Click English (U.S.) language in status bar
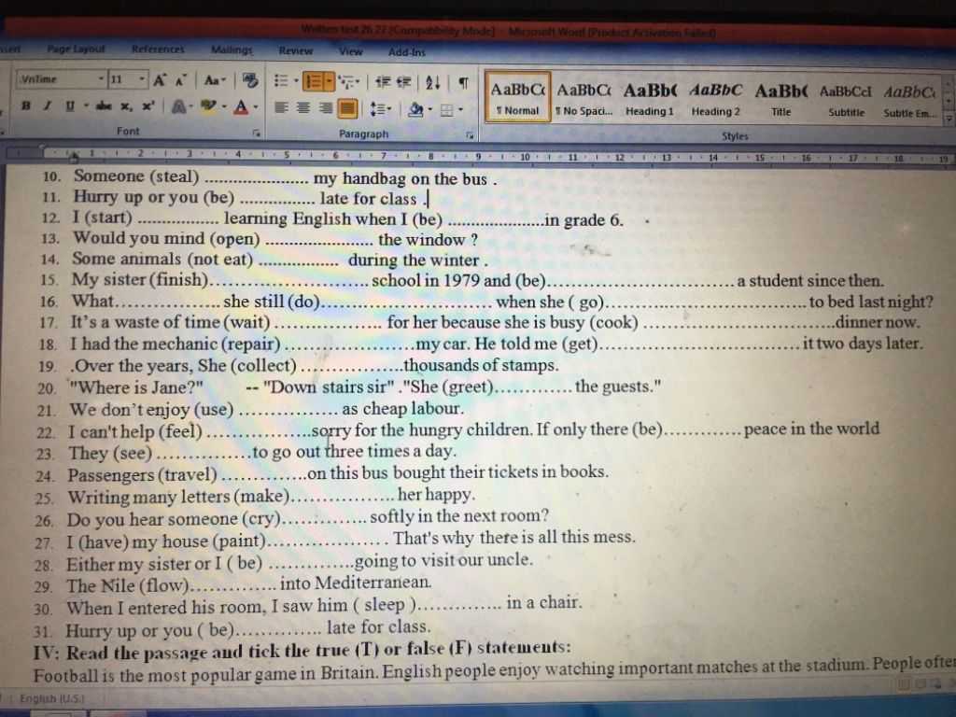This screenshot has width=956, height=717. [52, 698]
